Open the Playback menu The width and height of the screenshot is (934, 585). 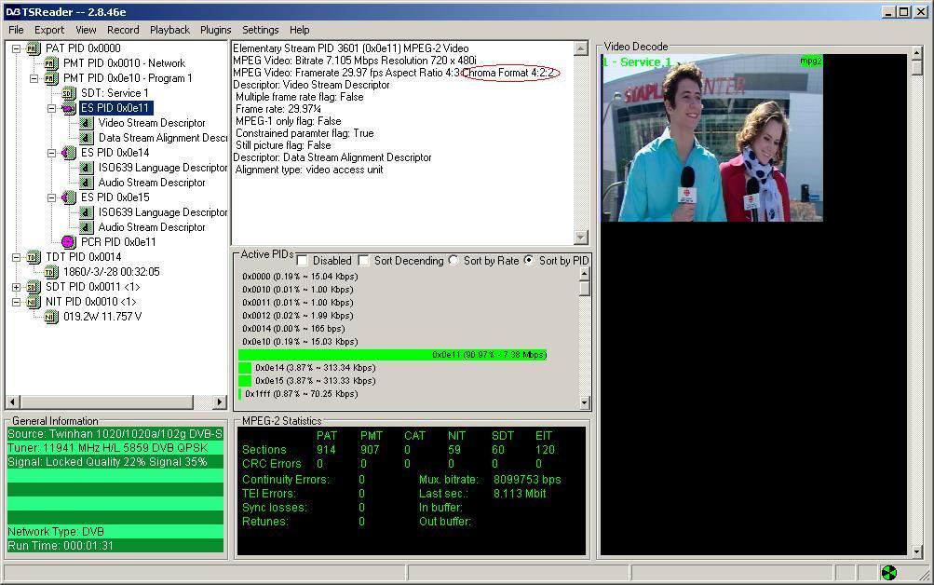[x=169, y=30]
